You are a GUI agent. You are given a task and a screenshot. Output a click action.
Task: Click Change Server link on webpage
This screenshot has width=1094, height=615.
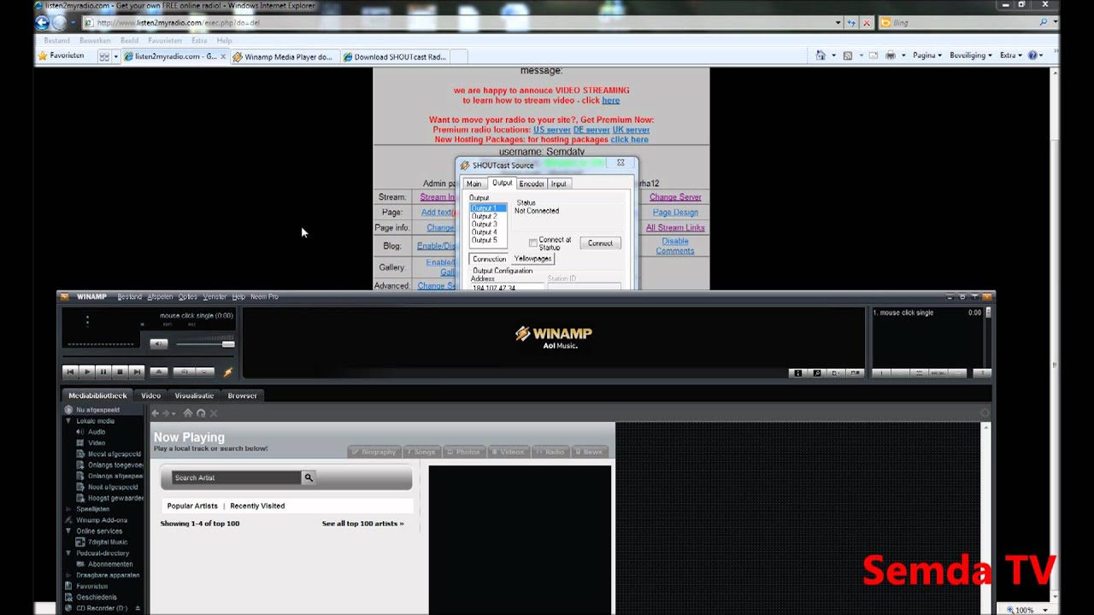(675, 197)
